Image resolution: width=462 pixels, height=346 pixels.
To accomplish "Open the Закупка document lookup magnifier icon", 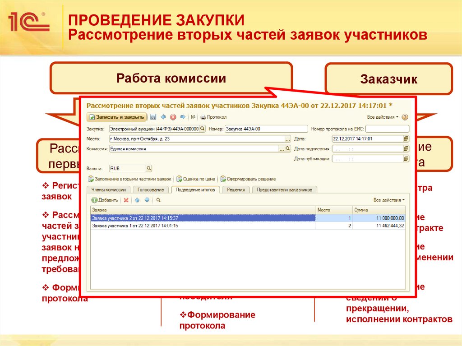I will pyautogui.click(x=203, y=129).
